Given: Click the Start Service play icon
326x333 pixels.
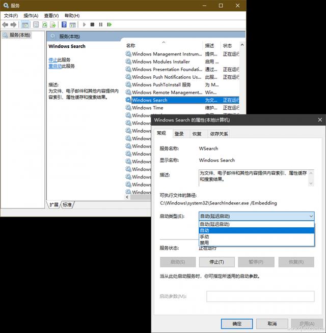Looking at the screenshot, I should click(84, 24).
